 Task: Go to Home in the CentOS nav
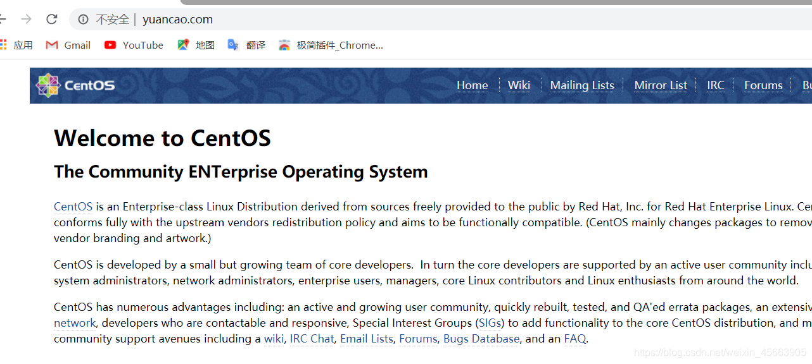473,85
